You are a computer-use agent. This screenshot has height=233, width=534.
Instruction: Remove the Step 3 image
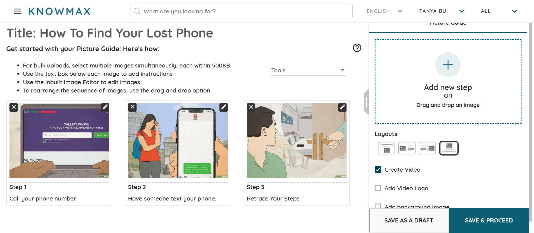pyautogui.click(x=251, y=107)
